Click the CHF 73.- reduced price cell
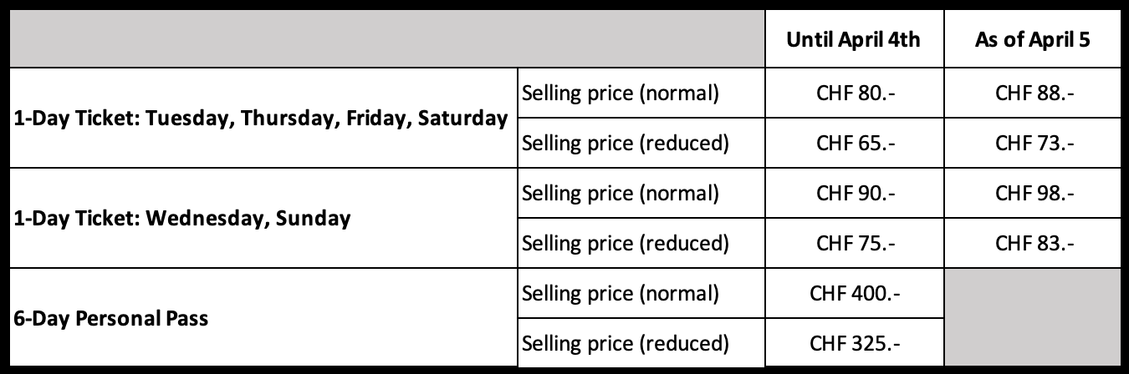 (x=1032, y=143)
